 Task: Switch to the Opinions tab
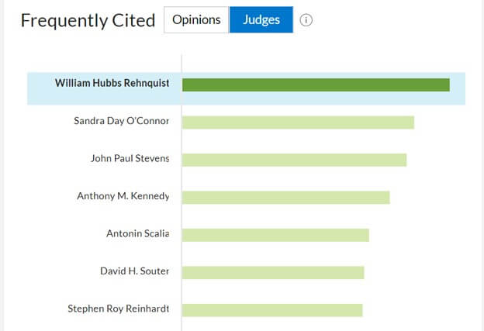click(196, 20)
